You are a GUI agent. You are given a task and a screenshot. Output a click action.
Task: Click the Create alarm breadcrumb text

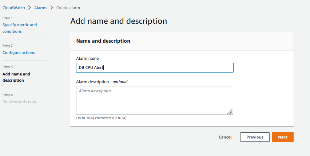click(x=68, y=8)
